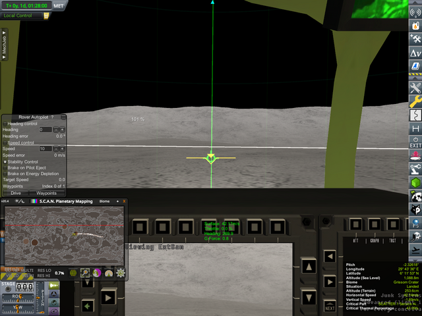This screenshot has height=316, width=422.
Task: Open the hammer-and-wrench engineer toolbar icon
Action: (415, 39)
